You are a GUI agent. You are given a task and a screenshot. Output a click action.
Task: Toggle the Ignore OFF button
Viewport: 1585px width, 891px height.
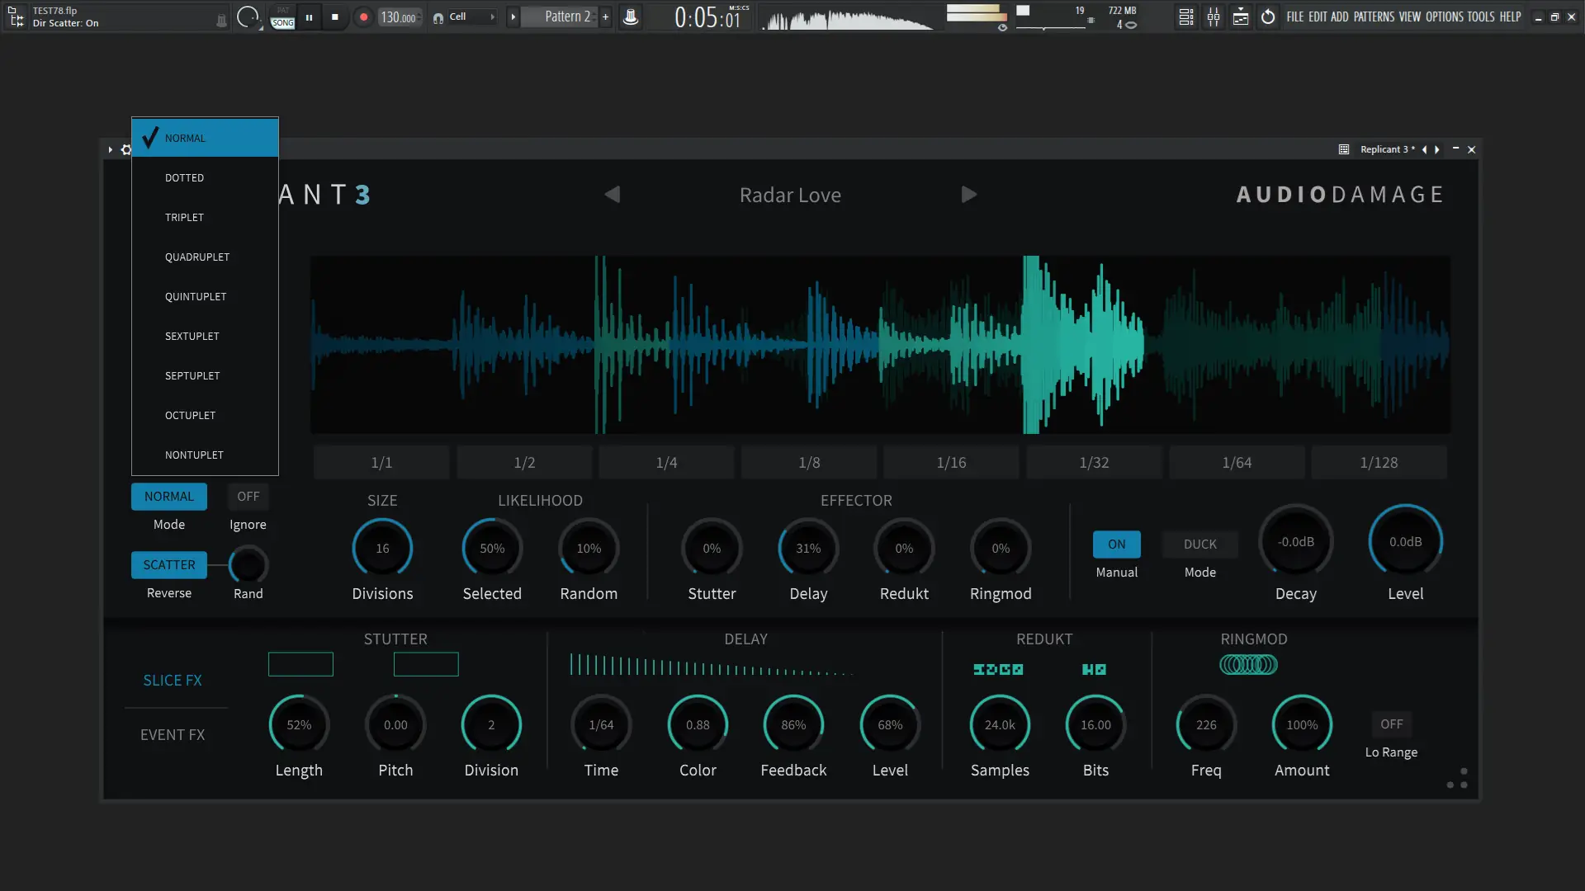(248, 497)
